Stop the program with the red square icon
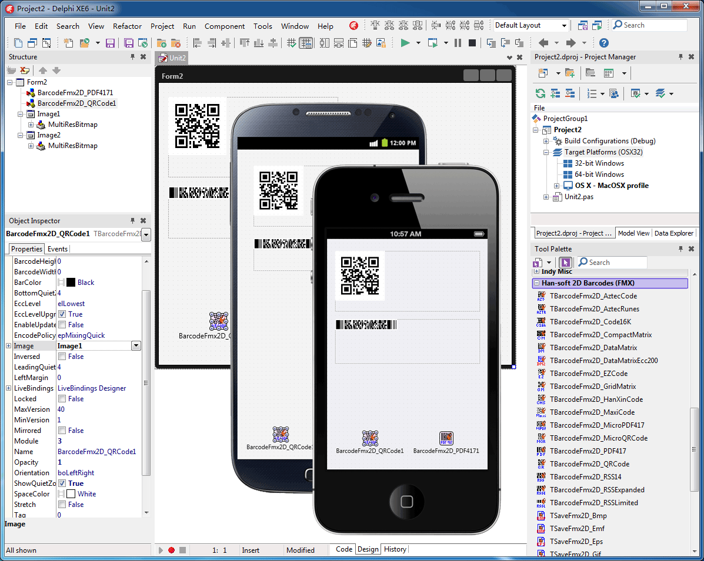The image size is (704, 561). tap(472, 43)
